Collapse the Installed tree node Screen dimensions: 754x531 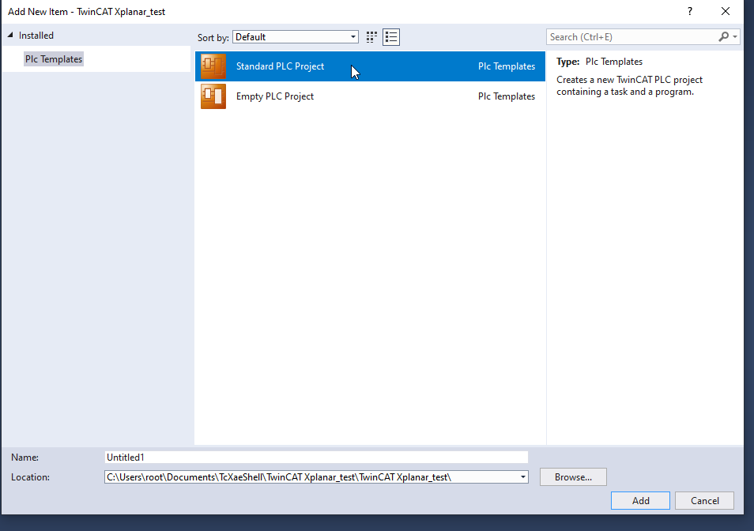point(10,35)
